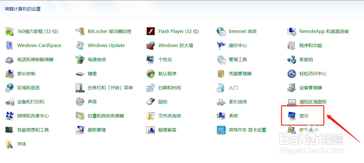Screen dimensions: 364x163
Task: Click the Windows CardSpace icon
Action: point(10,46)
